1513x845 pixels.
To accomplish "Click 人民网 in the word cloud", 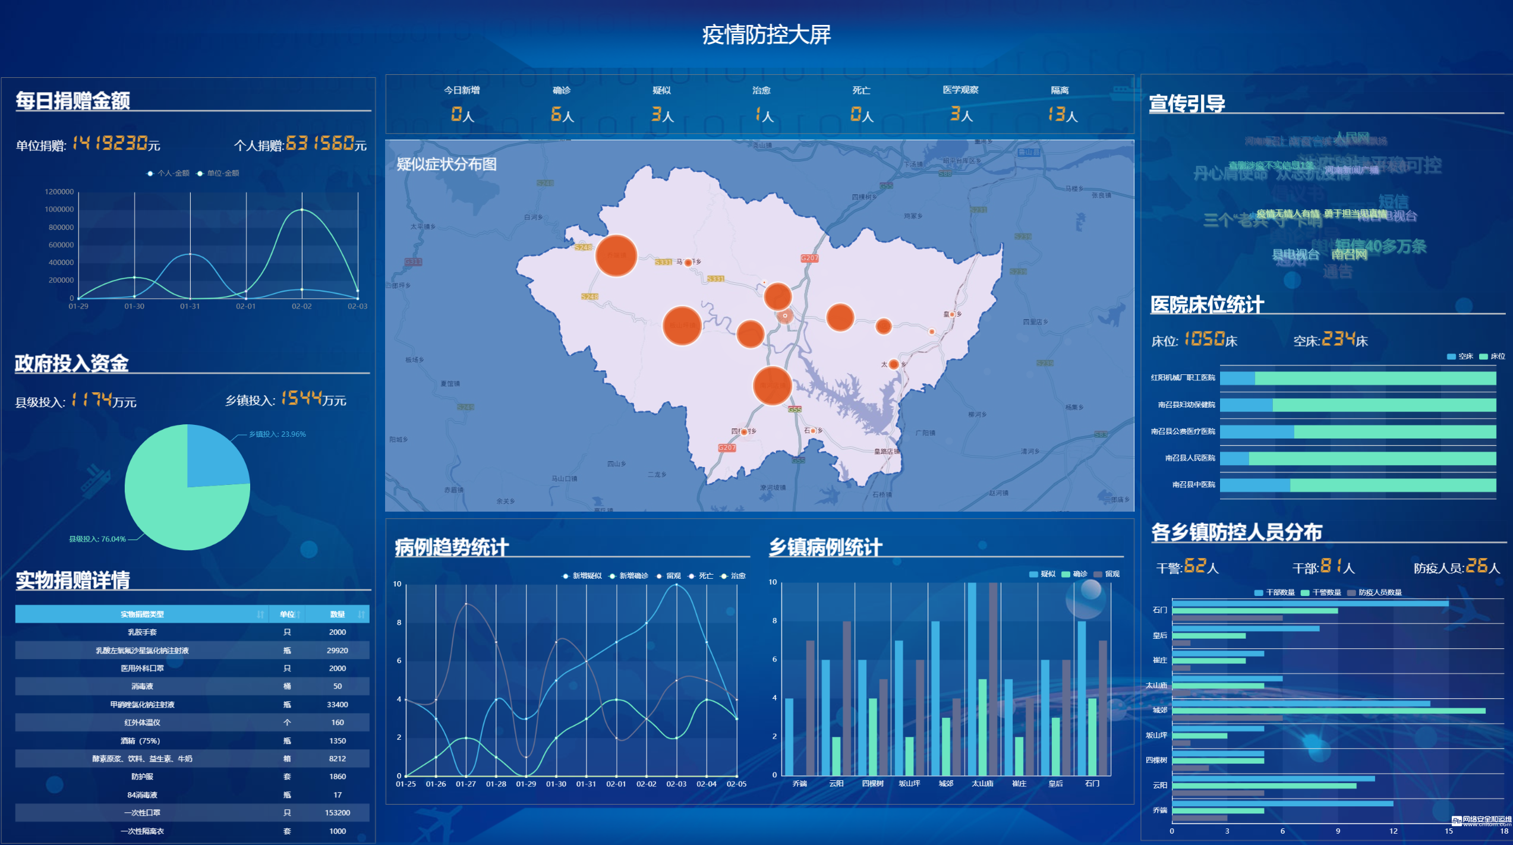I will pos(1352,137).
